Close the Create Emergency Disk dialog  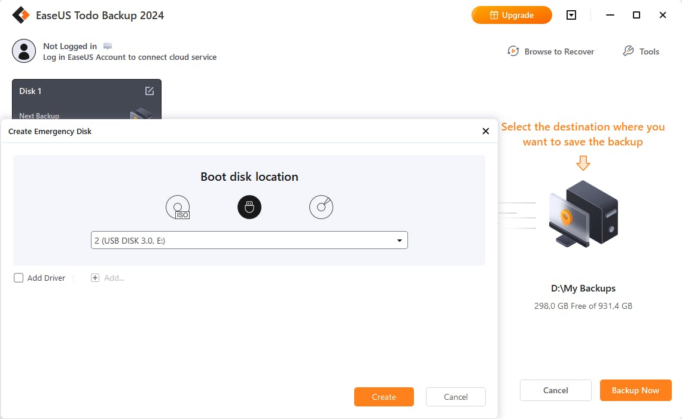[x=486, y=131]
